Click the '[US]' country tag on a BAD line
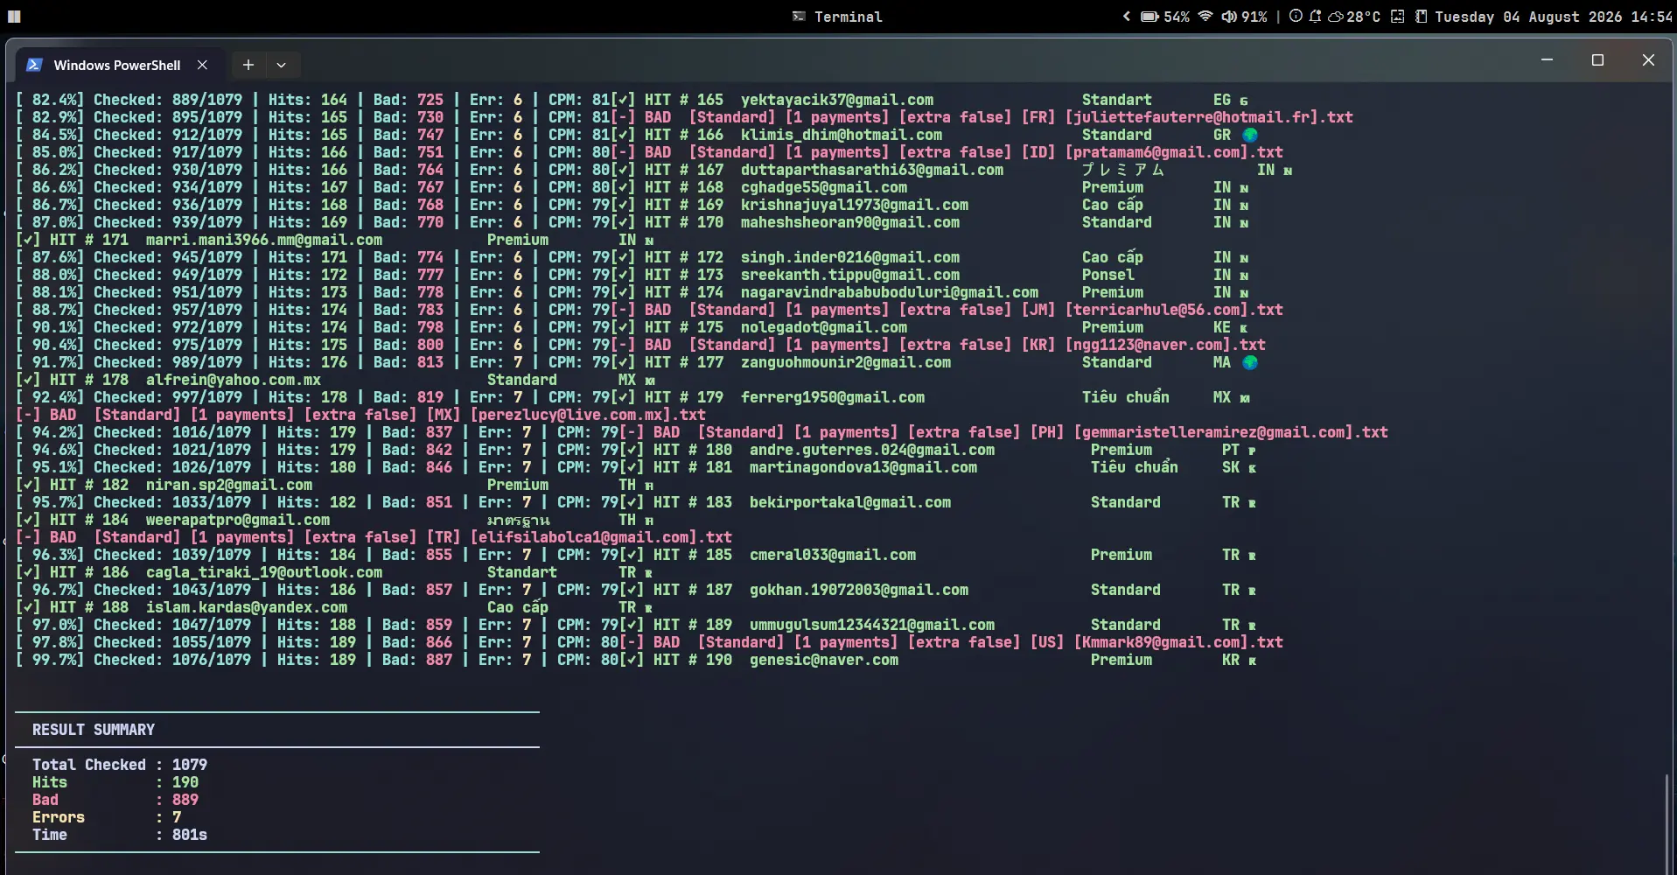1677x875 pixels. [x=1047, y=642]
